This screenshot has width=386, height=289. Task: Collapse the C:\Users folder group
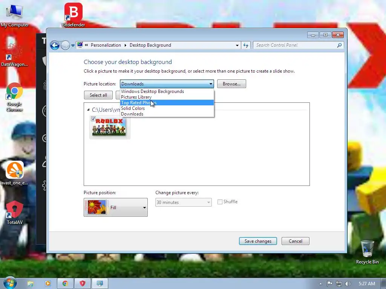[x=88, y=110]
